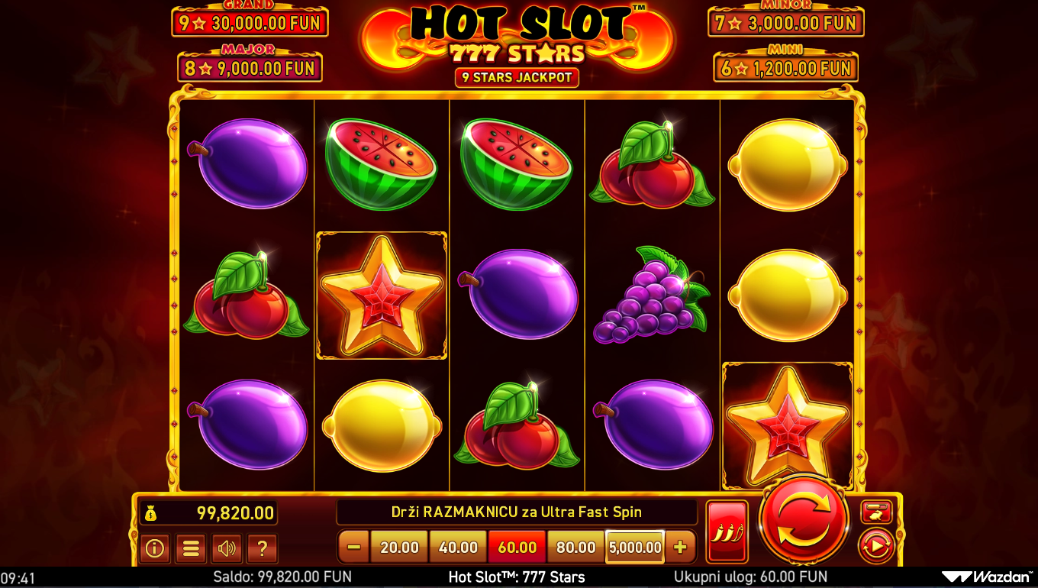
Task: Choose the highlighted 60.00 bet
Action: 517,548
